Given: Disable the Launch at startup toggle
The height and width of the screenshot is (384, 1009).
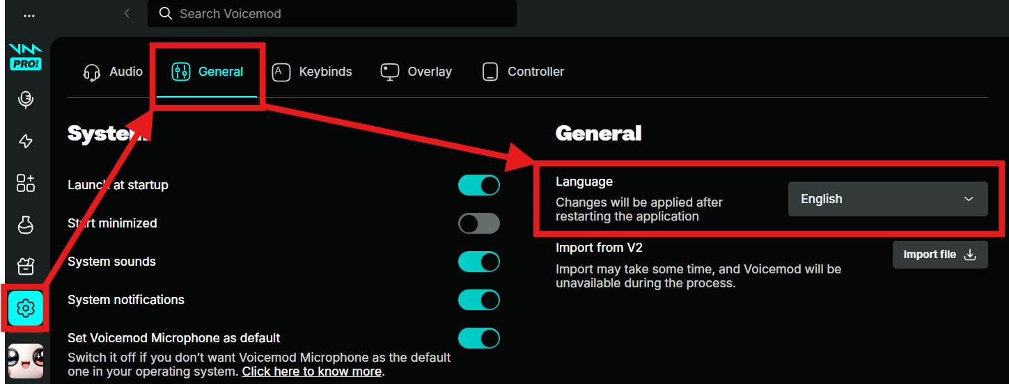Looking at the screenshot, I should click(x=478, y=185).
